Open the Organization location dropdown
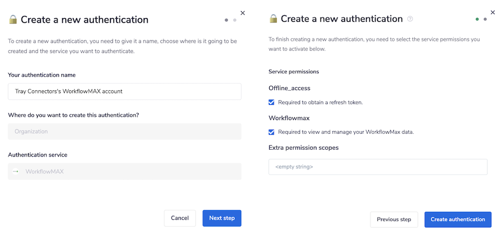 pyautogui.click(x=124, y=132)
